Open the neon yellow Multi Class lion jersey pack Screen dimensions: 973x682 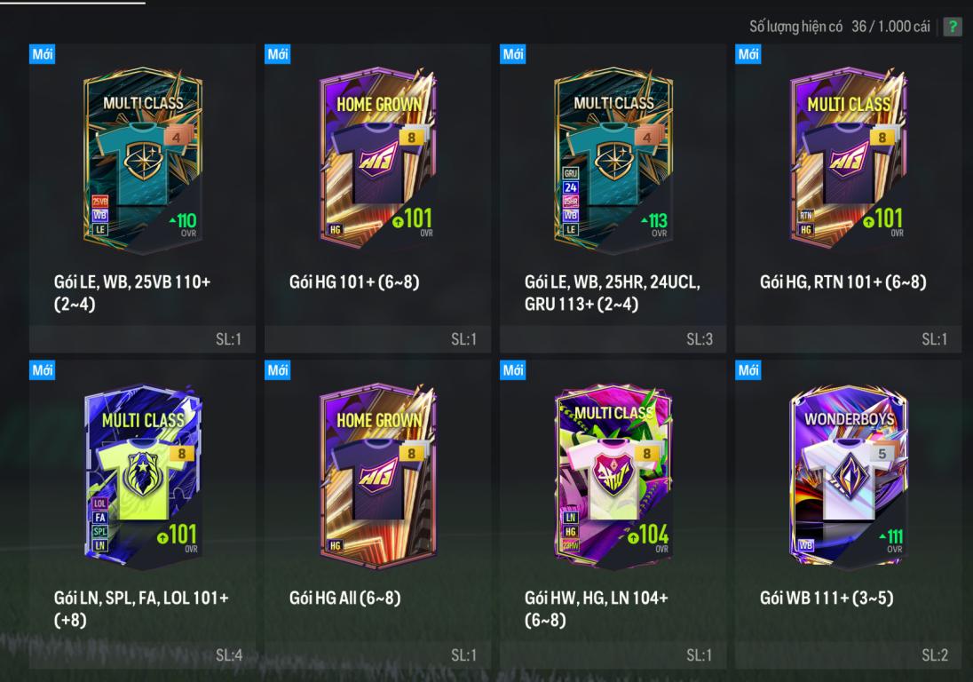pyautogui.click(x=143, y=477)
